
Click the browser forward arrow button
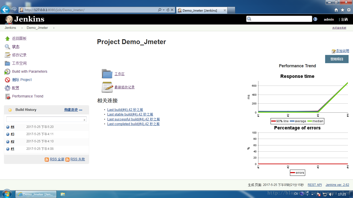(14, 10)
